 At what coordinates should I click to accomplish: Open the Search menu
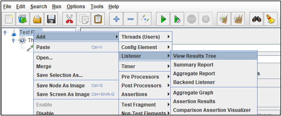(39, 7)
